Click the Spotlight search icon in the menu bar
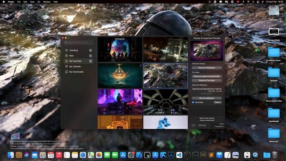 [x=253, y=2]
